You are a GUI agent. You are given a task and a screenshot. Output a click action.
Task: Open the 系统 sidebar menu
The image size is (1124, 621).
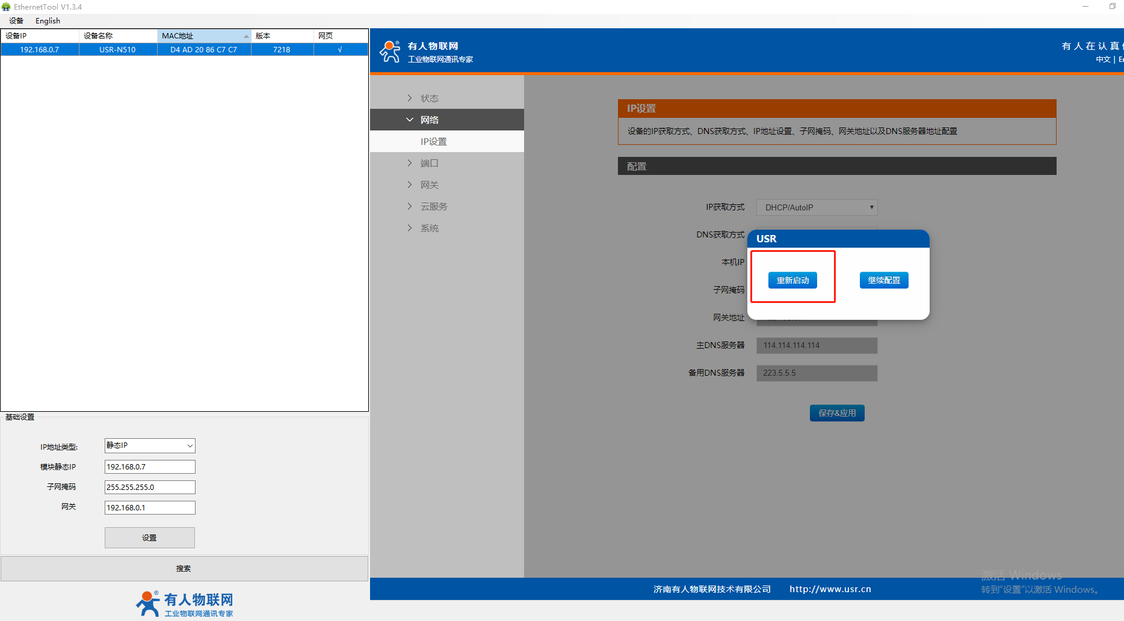[x=429, y=228]
